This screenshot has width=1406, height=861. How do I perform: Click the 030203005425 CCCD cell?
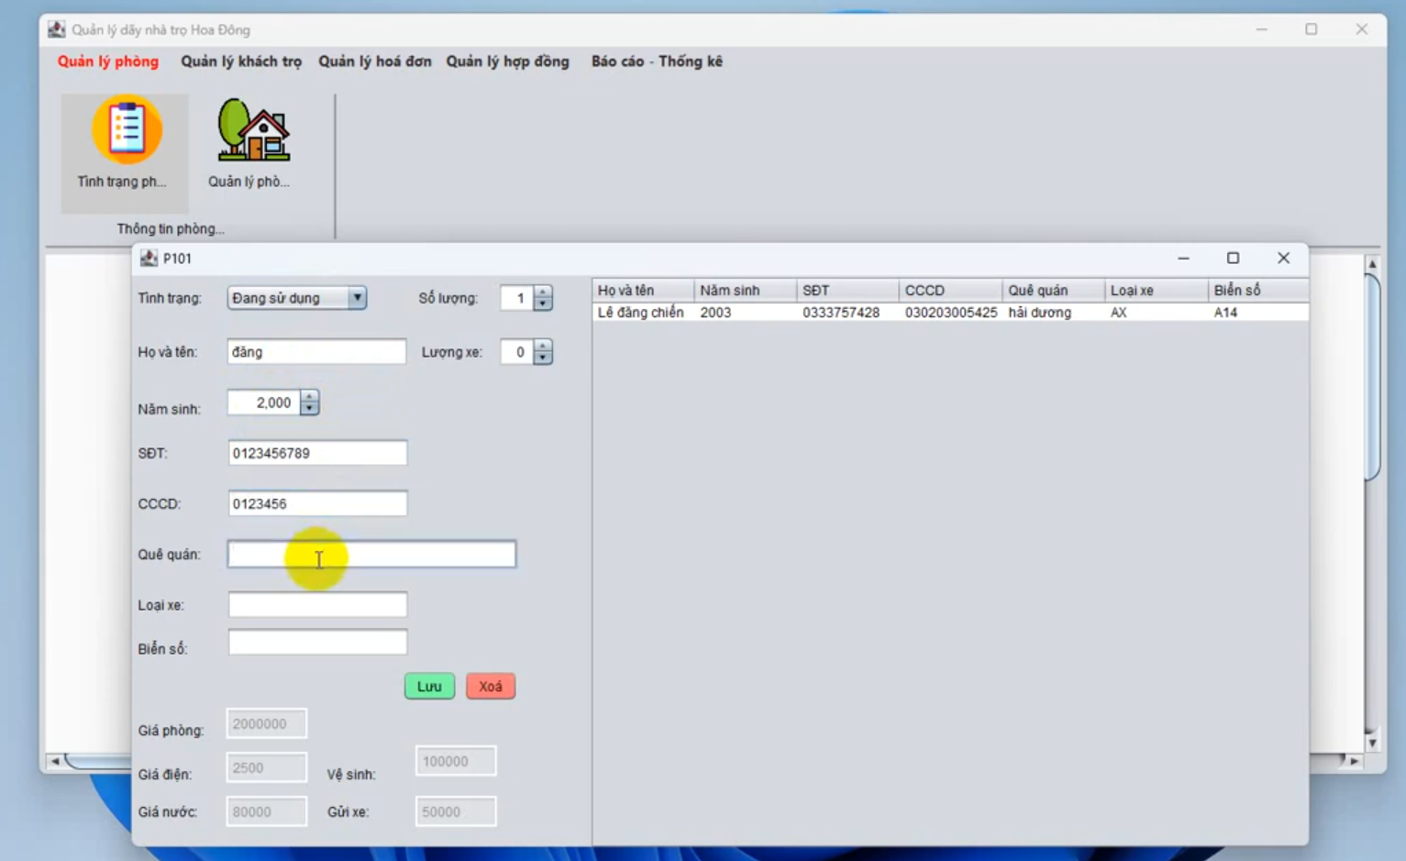[x=951, y=313]
